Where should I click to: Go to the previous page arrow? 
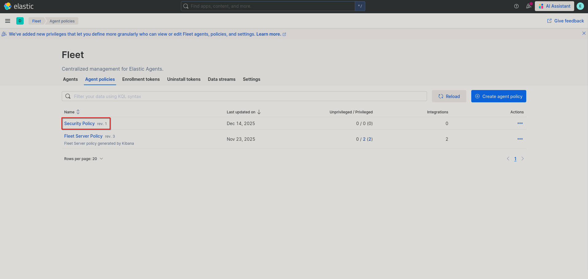(508, 159)
